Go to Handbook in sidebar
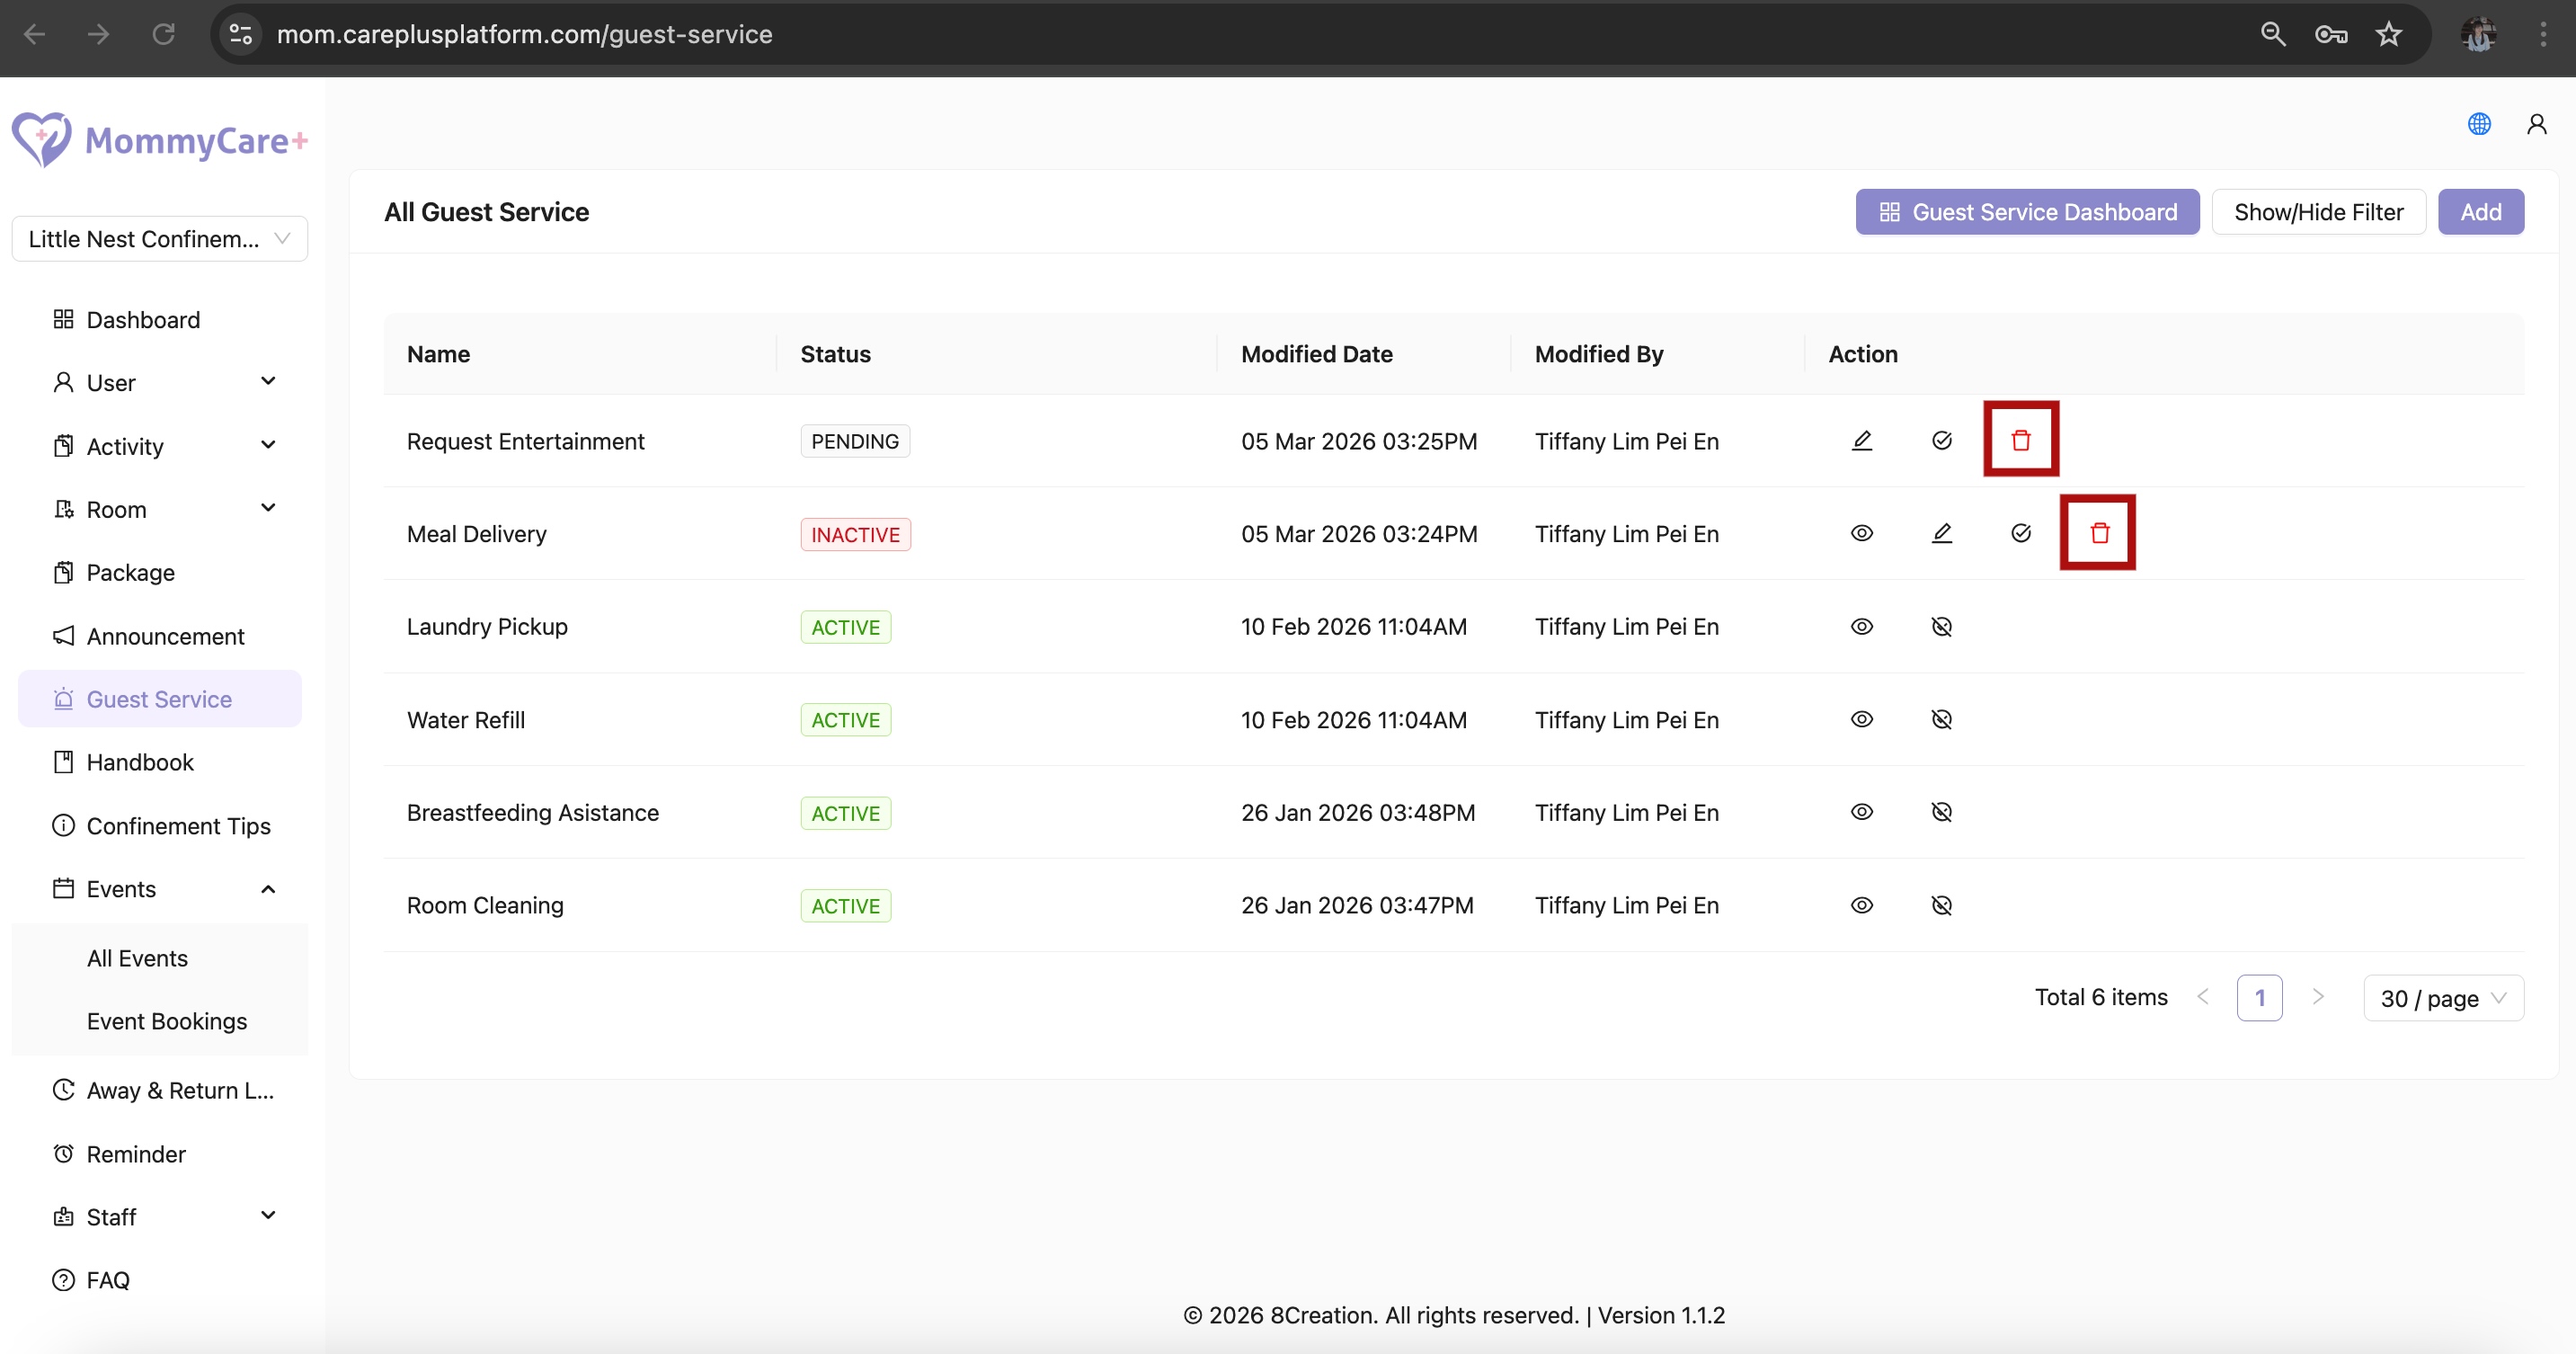2576x1354 pixels. point(140,762)
